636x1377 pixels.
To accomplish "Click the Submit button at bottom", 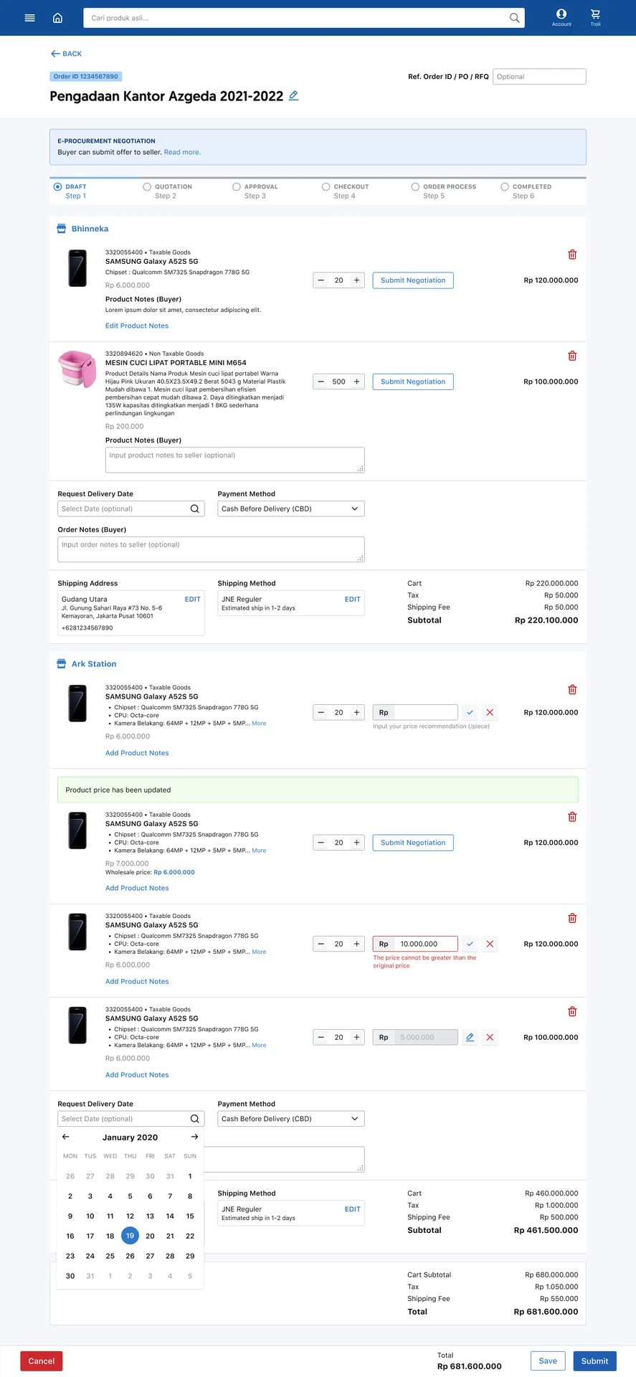I will tap(594, 1361).
